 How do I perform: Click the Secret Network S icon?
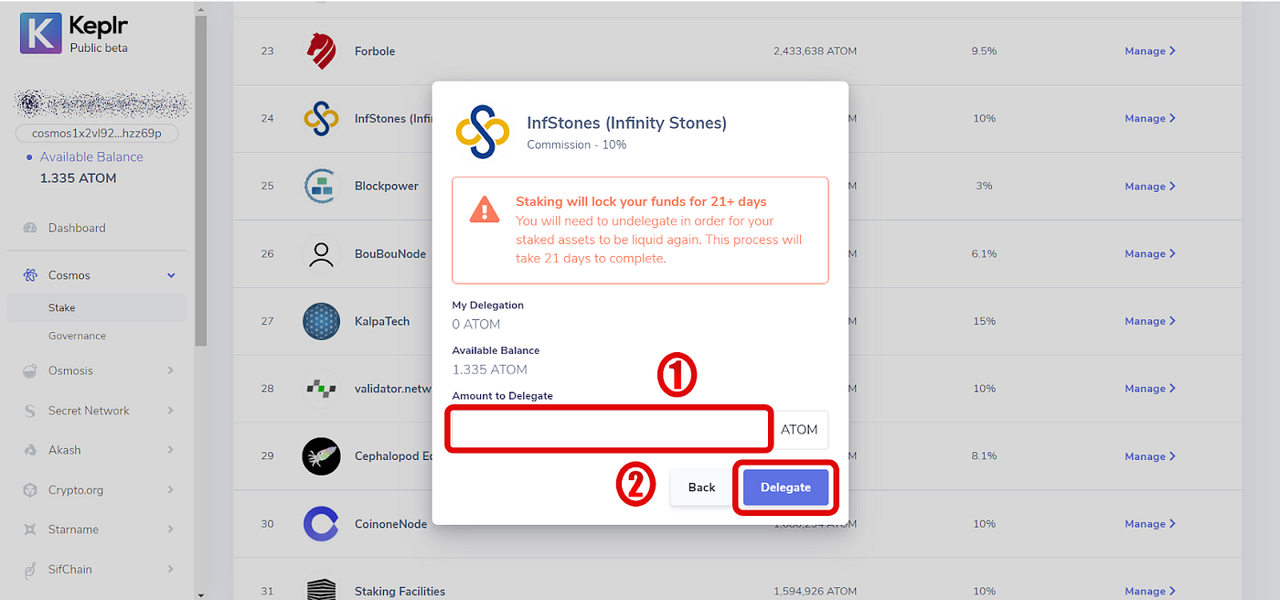tap(29, 411)
